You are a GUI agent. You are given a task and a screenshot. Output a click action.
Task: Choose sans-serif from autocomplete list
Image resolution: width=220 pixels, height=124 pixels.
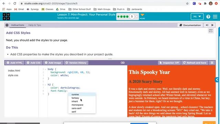(x=82, y=108)
